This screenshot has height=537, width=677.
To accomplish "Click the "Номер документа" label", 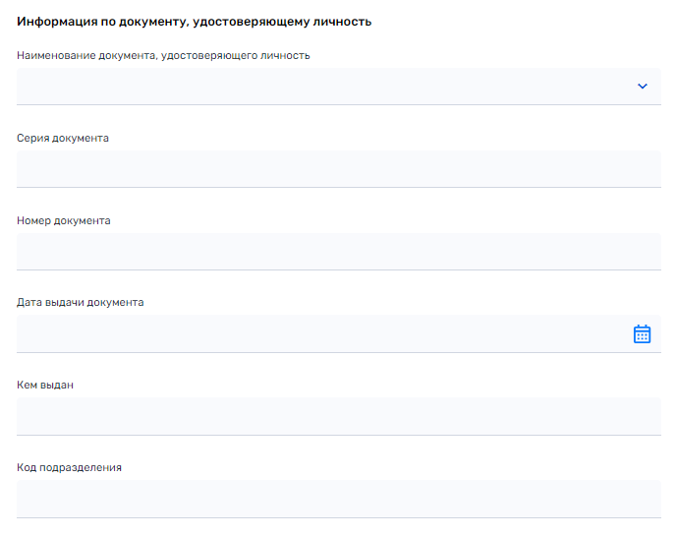I will pyautogui.click(x=64, y=220).
